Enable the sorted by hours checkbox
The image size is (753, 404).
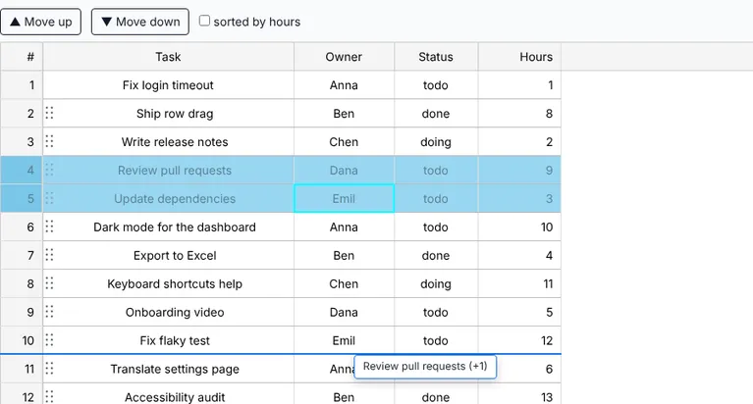point(204,21)
